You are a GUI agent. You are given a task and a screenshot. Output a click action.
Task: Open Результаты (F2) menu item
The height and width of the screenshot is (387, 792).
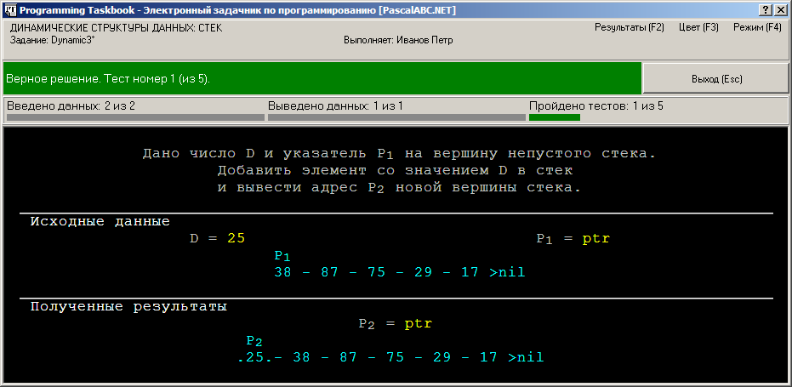629,28
